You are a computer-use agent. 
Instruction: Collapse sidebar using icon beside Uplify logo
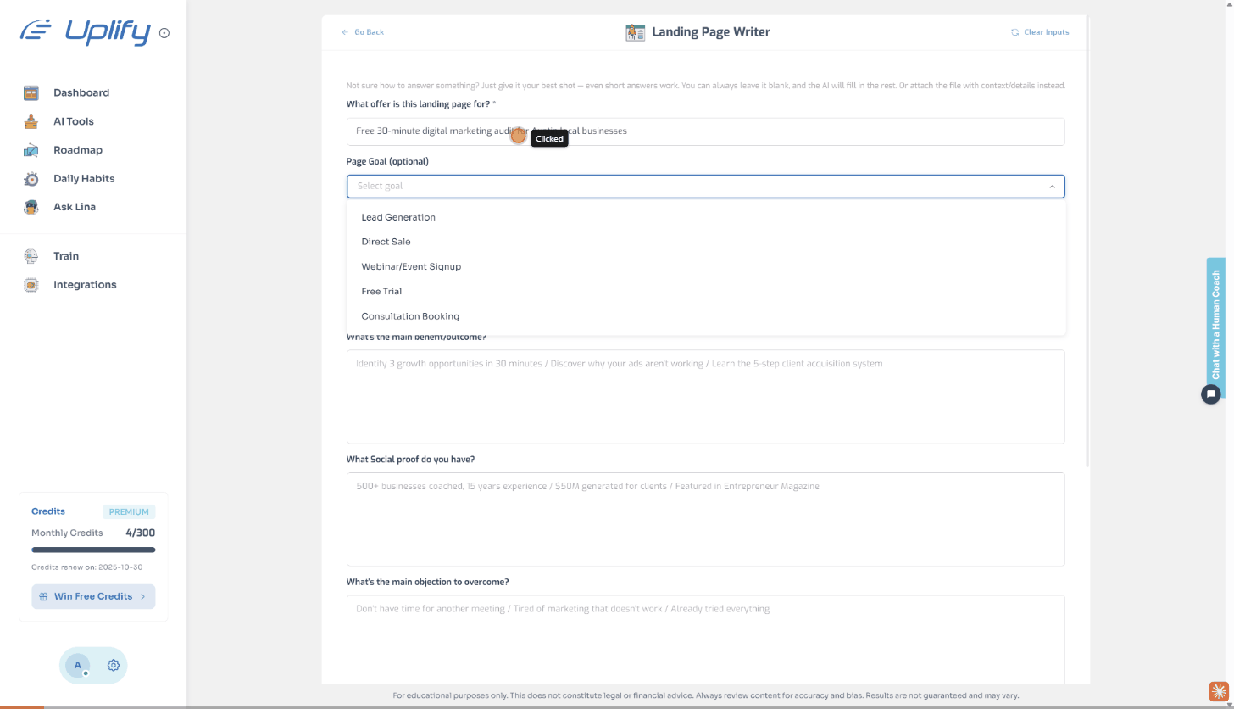click(164, 33)
